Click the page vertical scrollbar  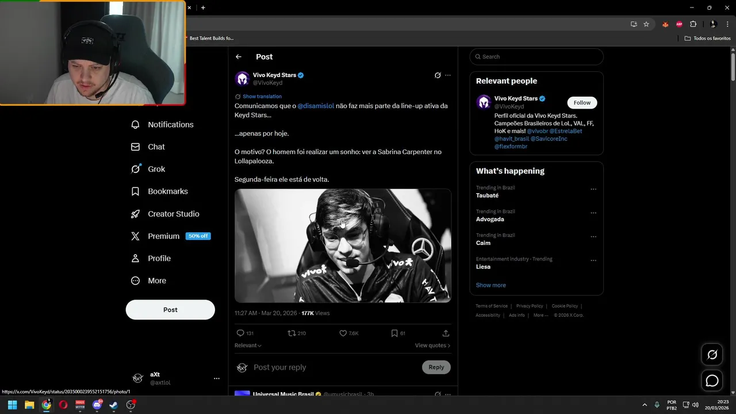[x=733, y=66]
